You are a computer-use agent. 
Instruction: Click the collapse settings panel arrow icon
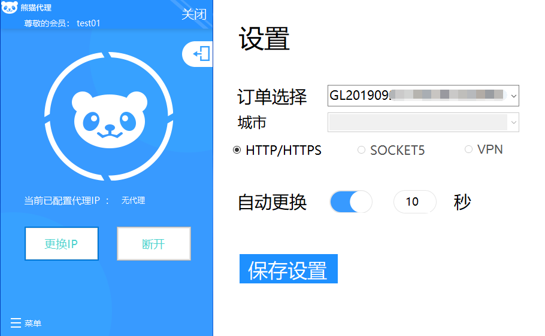click(202, 54)
